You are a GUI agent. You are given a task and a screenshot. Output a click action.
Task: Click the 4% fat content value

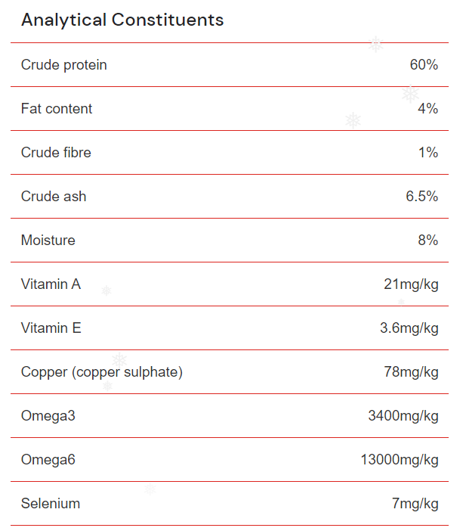coord(428,109)
